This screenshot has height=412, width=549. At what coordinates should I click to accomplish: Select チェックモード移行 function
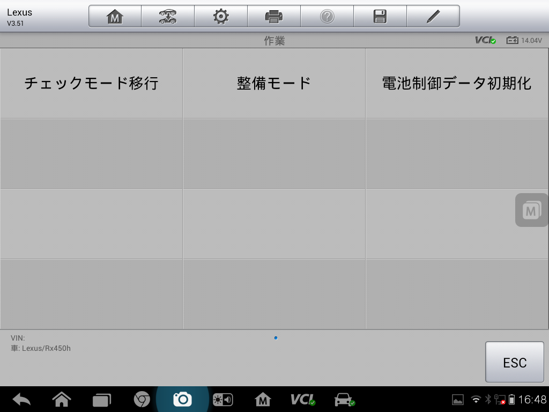pos(91,83)
